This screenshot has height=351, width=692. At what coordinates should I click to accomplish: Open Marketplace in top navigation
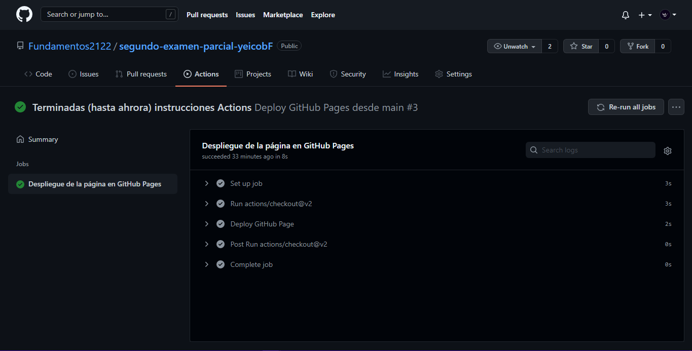(283, 15)
